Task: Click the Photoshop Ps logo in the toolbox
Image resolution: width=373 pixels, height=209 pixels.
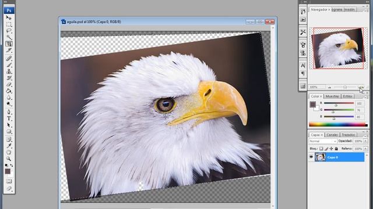Action: [x=9, y=10]
